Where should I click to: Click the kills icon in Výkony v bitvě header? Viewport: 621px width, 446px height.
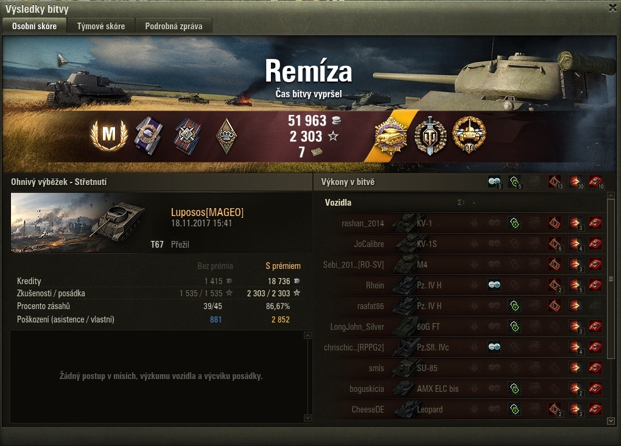tap(595, 182)
